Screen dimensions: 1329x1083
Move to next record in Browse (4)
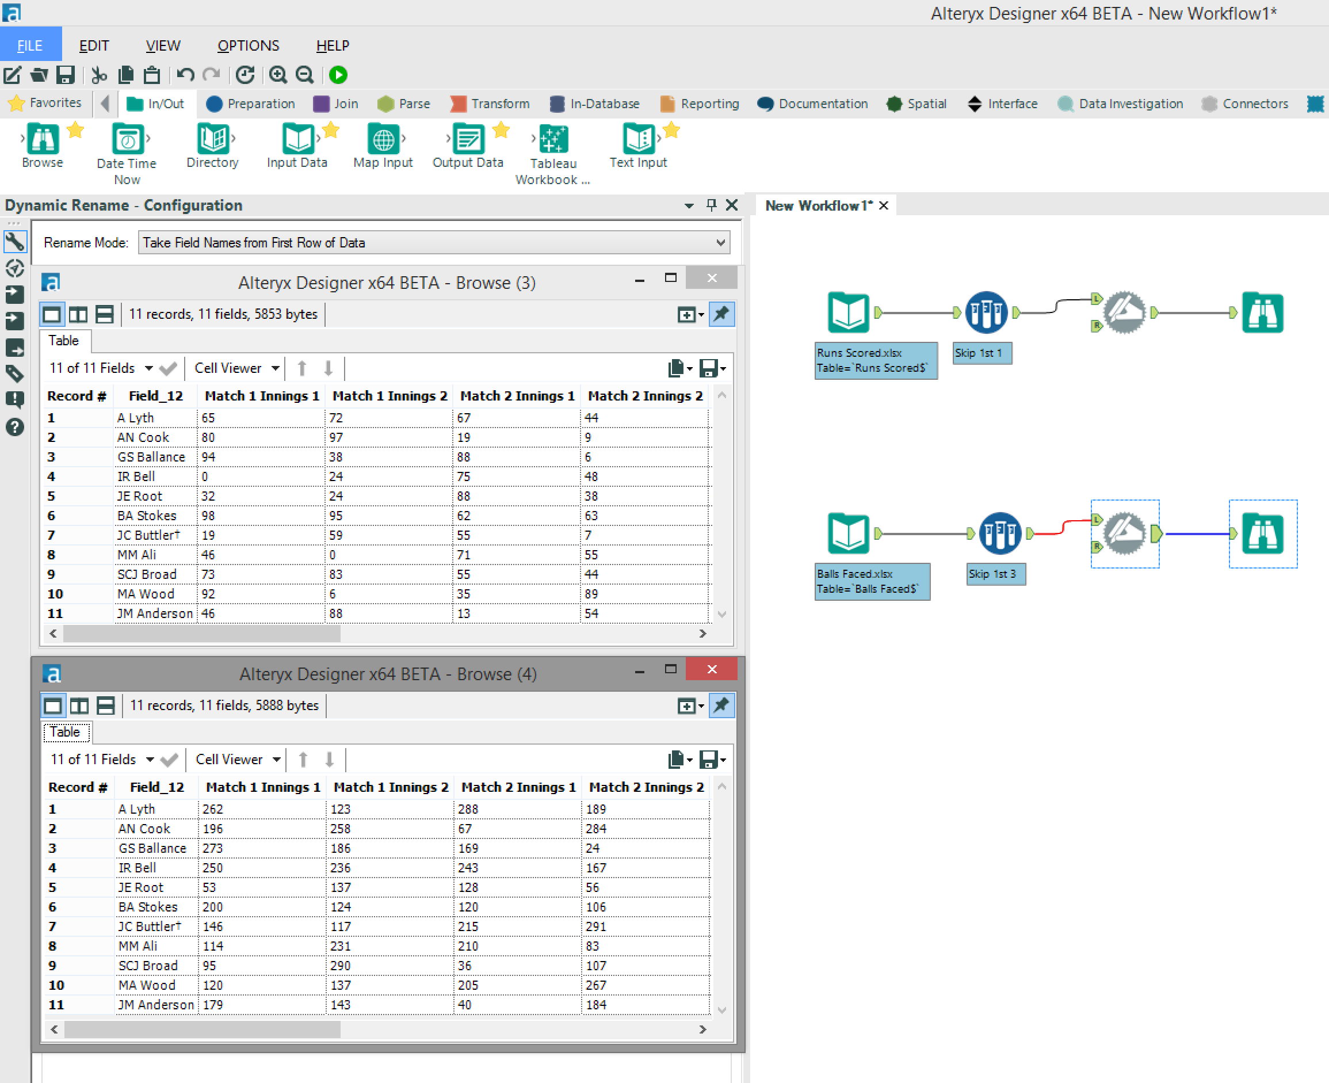[329, 759]
